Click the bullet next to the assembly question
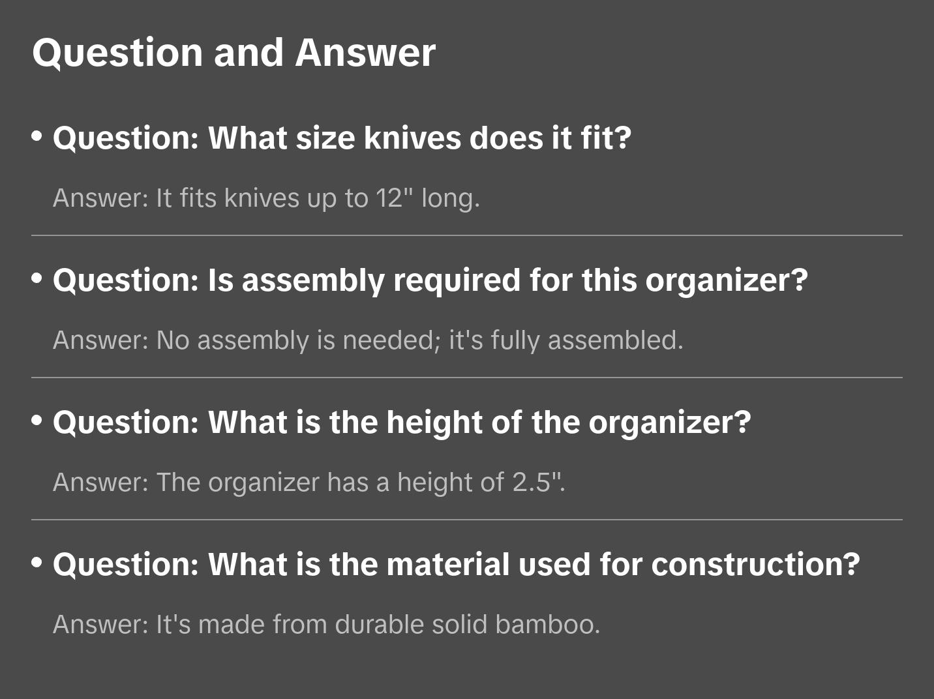 coord(37,278)
